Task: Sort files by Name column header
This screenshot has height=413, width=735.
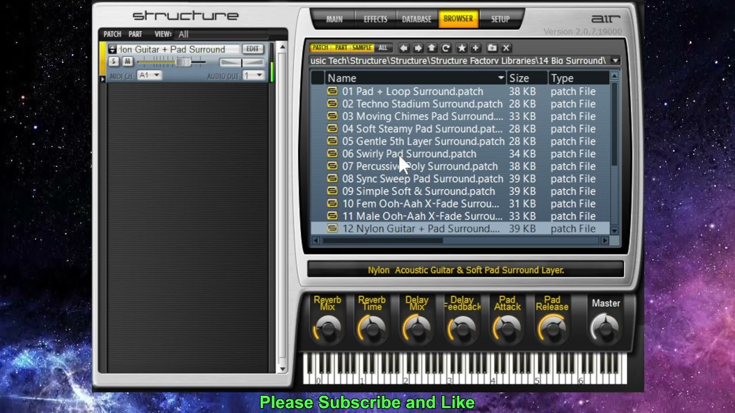Action: coord(415,78)
